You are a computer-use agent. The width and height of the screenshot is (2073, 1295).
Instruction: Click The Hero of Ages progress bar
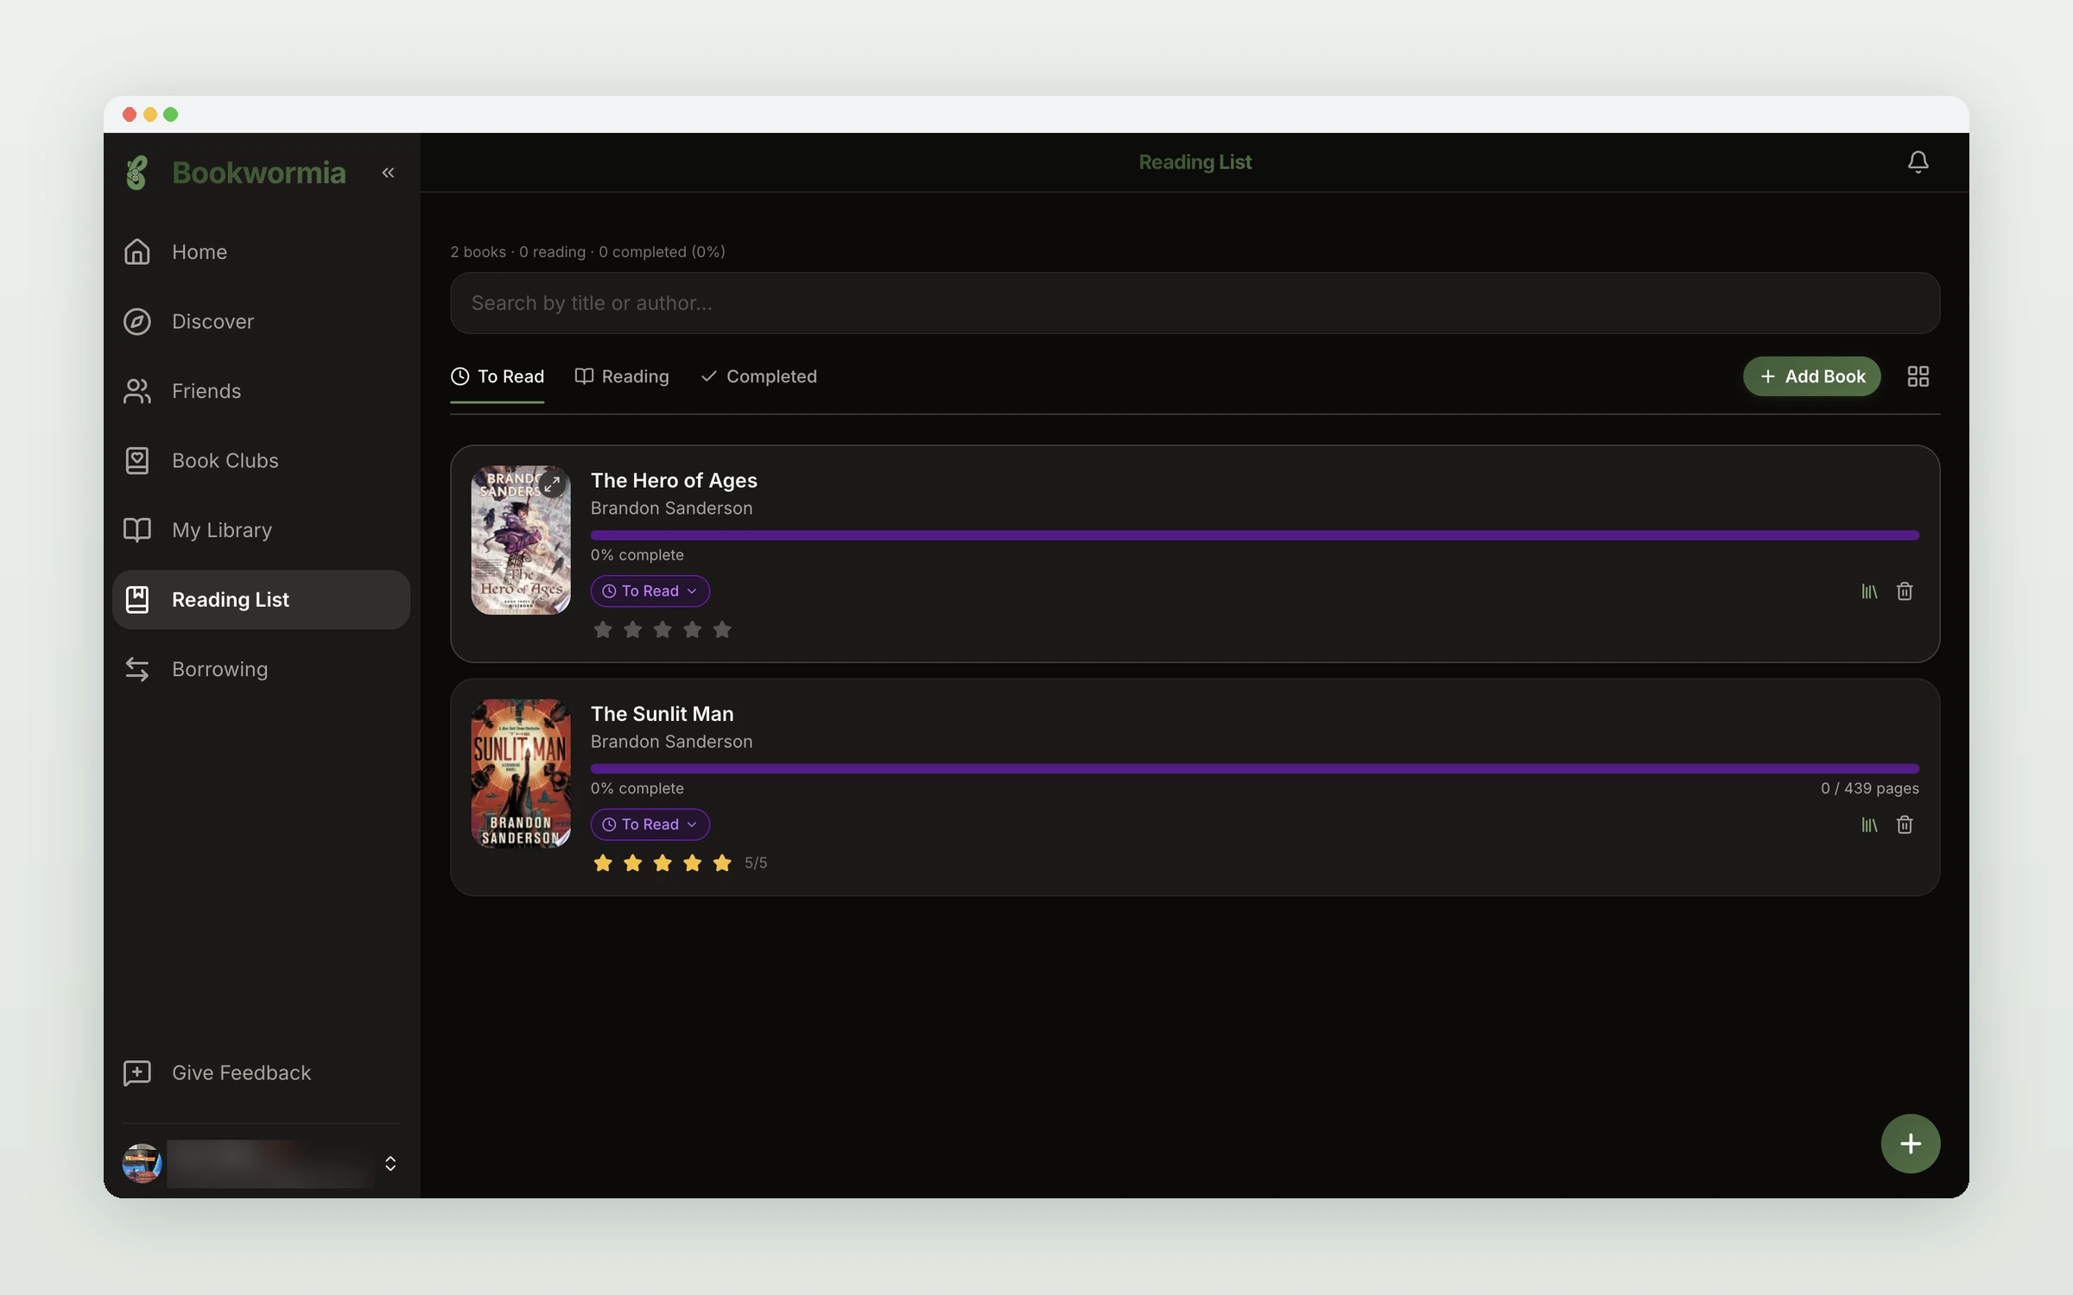click(x=1255, y=535)
